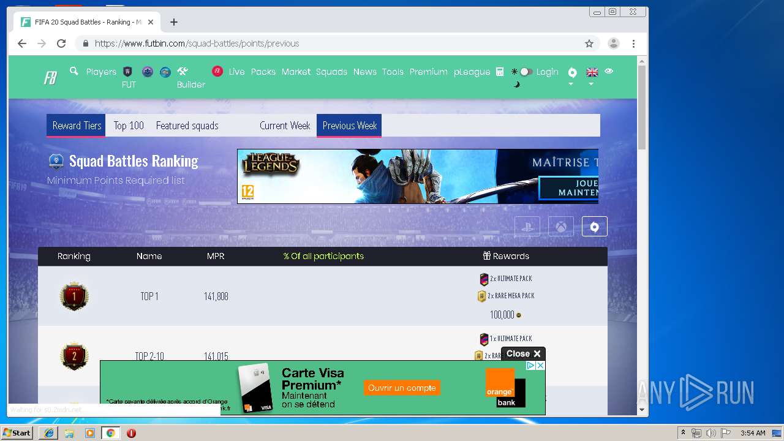Open the pLeague link
The height and width of the screenshot is (441, 784).
(x=472, y=72)
